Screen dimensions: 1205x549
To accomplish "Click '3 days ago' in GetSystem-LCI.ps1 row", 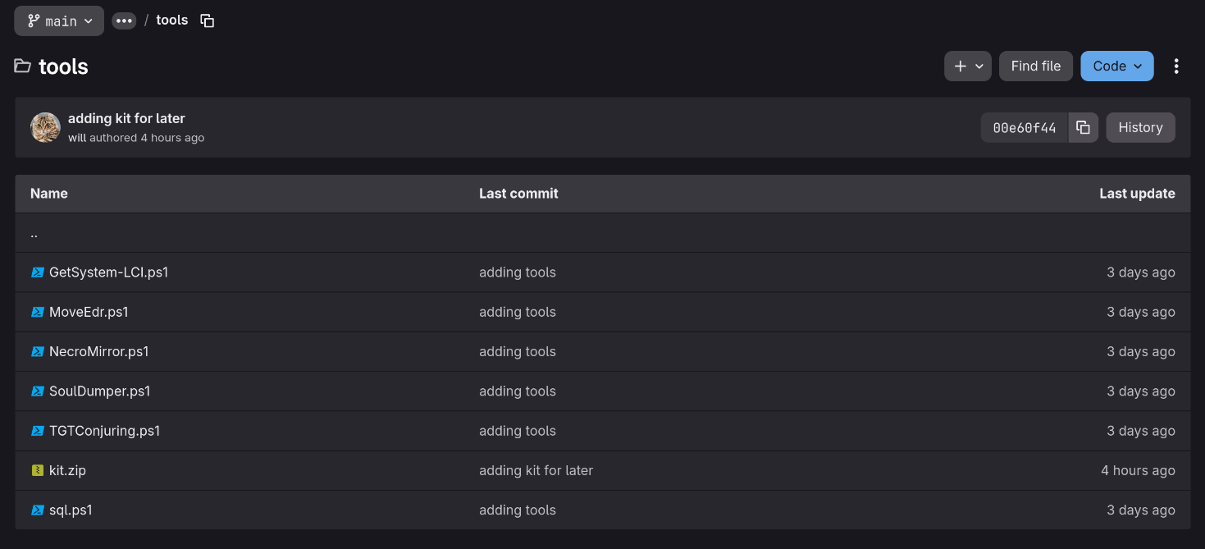I will 1141,272.
